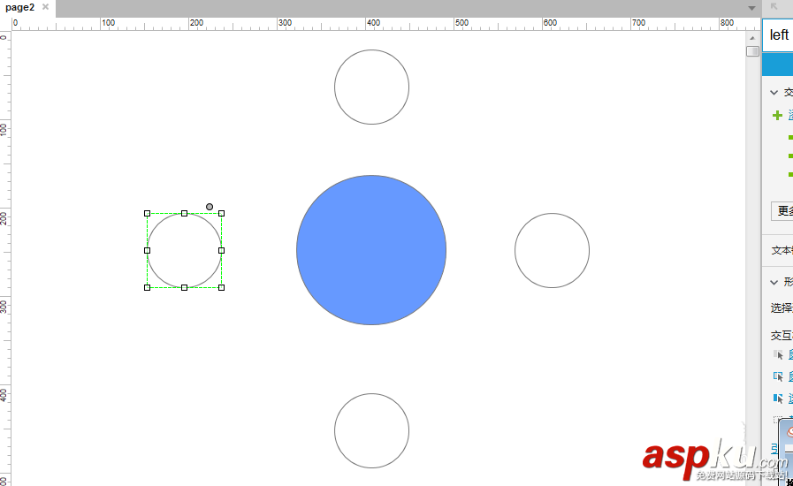Click the vertical scrollbar thumb
Viewport: 793px width, 486px height.
(752, 51)
